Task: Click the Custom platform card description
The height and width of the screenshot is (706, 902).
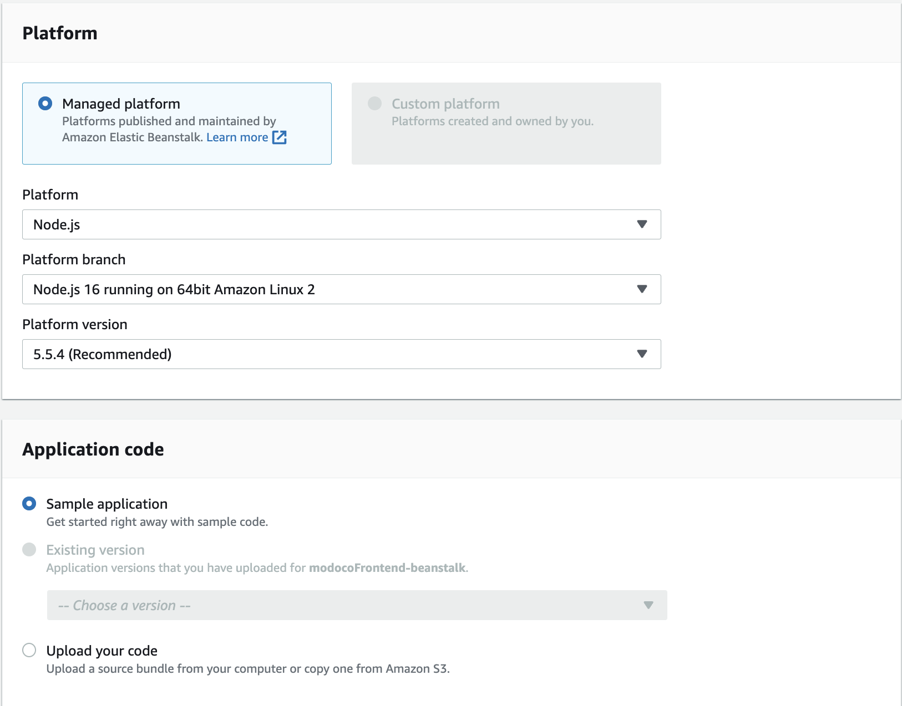Action: [x=493, y=121]
